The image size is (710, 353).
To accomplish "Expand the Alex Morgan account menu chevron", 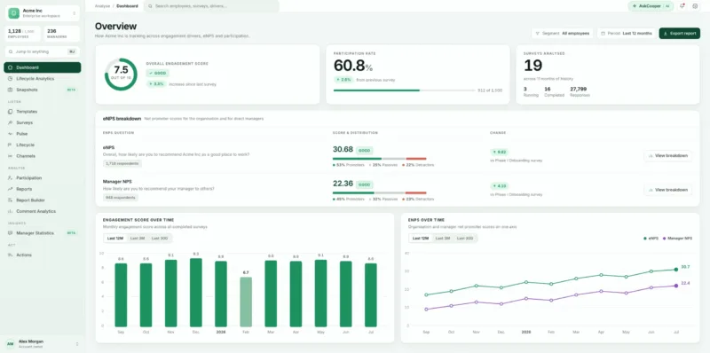I will [x=76, y=344].
